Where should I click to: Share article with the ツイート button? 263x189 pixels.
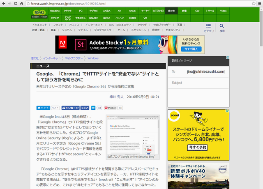point(43,108)
